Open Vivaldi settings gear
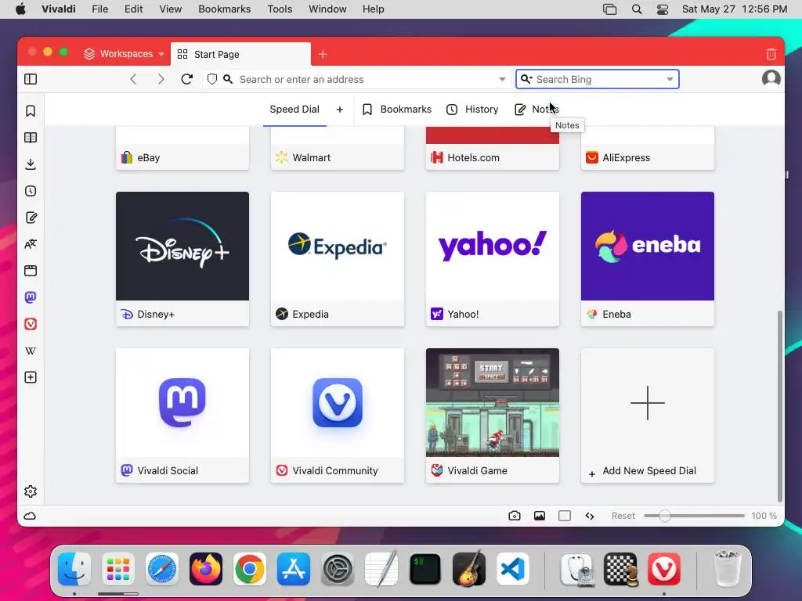The width and height of the screenshot is (802, 601). [x=31, y=491]
